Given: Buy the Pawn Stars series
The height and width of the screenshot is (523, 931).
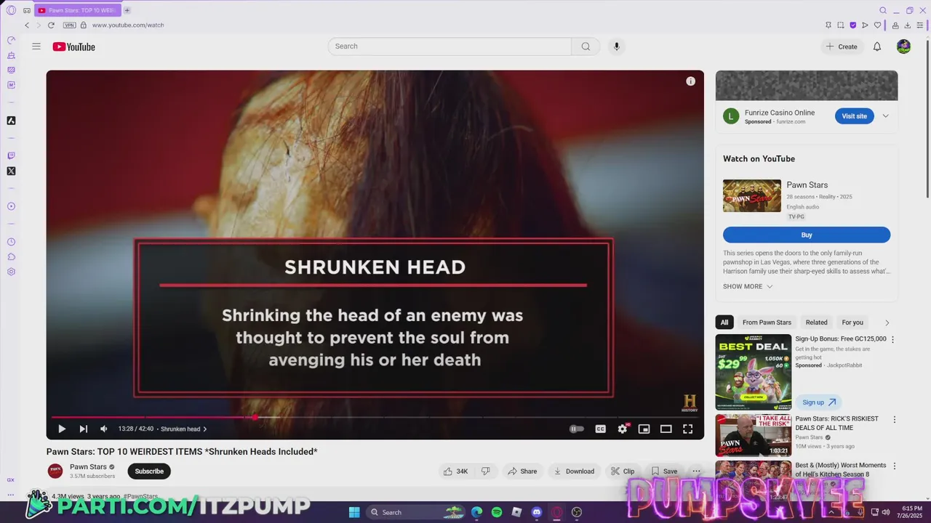Looking at the screenshot, I should (x=807, y=235).
